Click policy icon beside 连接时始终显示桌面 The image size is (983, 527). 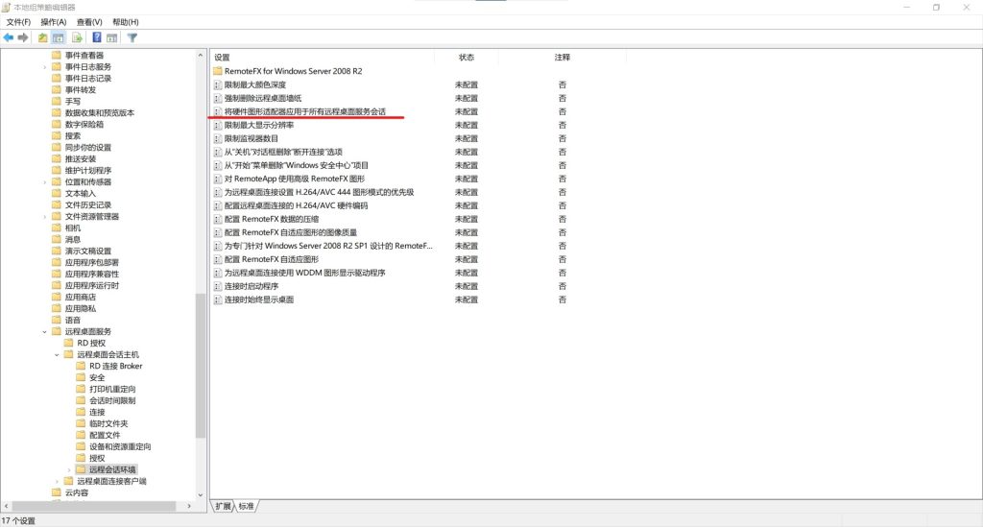[218, 299]
